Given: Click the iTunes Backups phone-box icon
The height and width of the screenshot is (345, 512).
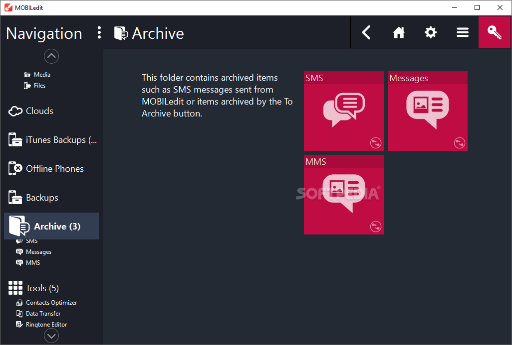Looking at the screenshot, I should coord(15,140).
